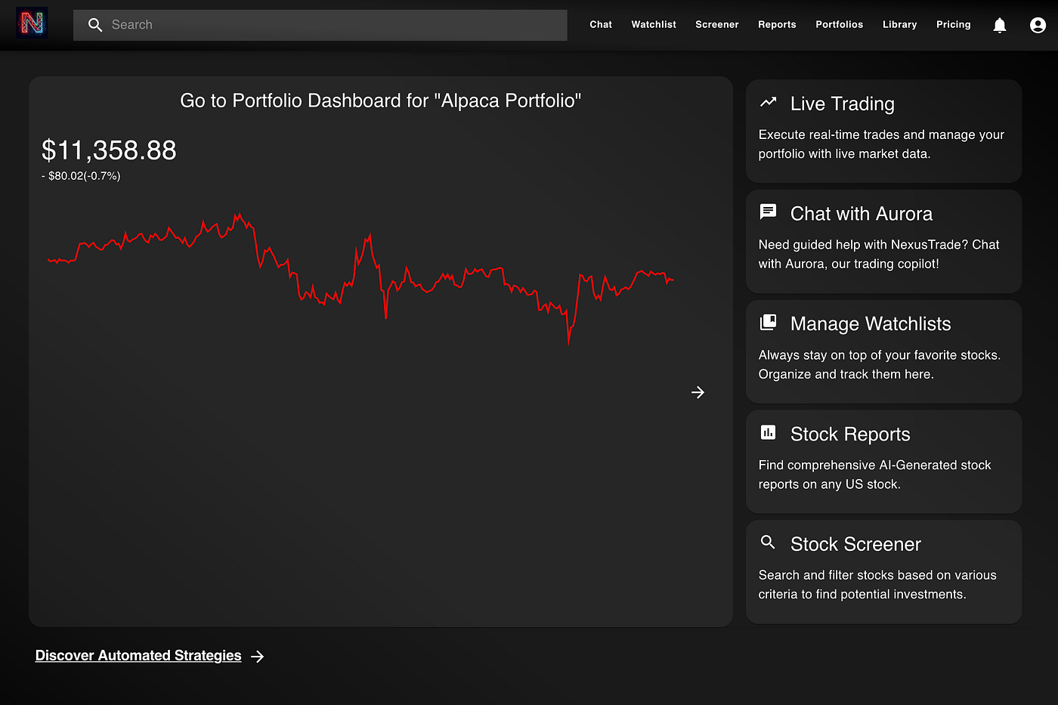The width and height of the screenshot is (1058, 705).
Task: Navigate to the Portfolios section
Action: click(x=839, y=24)
